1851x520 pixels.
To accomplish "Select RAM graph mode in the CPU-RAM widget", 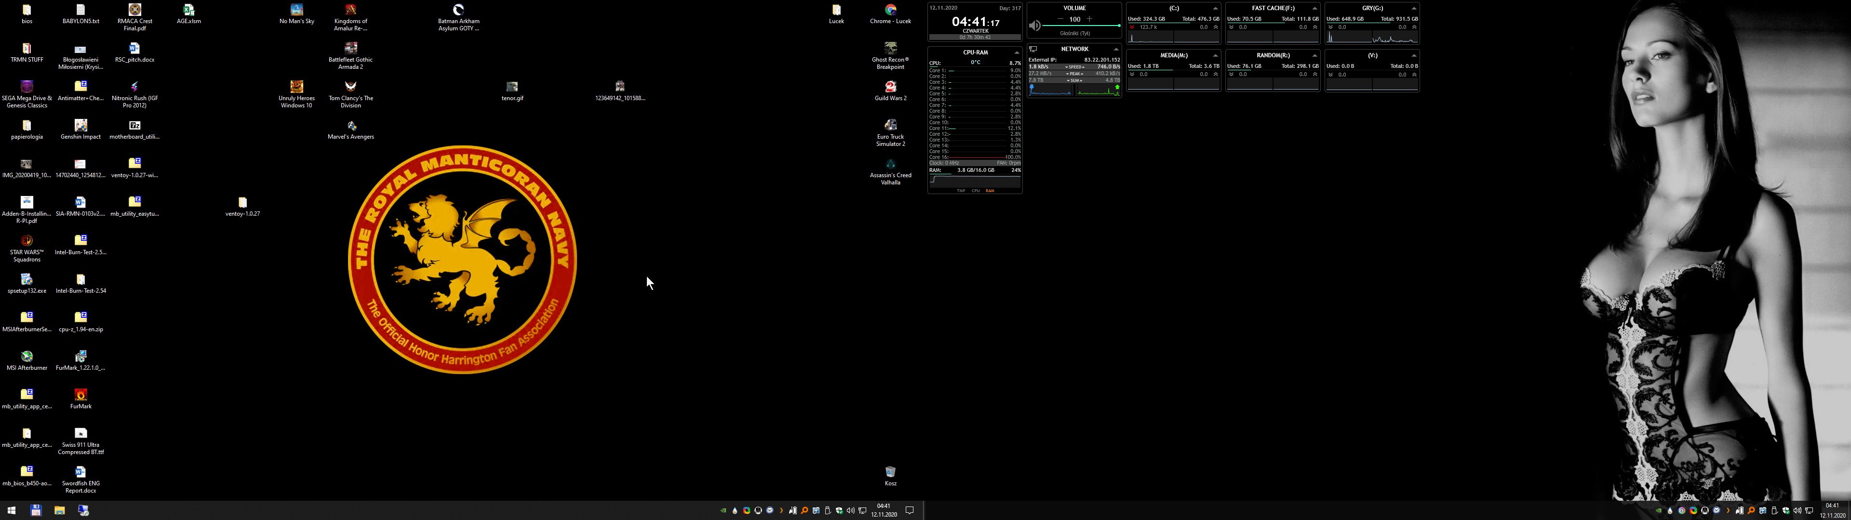I will [990, 191].
